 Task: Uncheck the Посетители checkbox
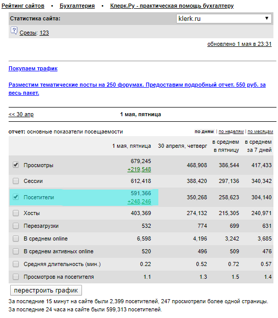[x=16, y=197]
